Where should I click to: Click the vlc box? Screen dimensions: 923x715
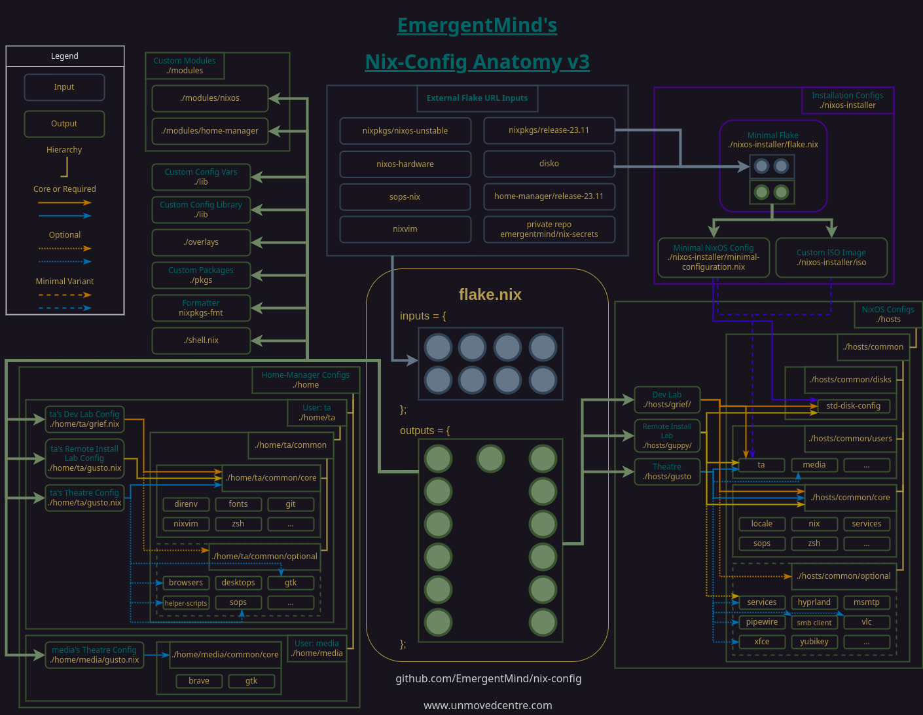click(867, 622)
